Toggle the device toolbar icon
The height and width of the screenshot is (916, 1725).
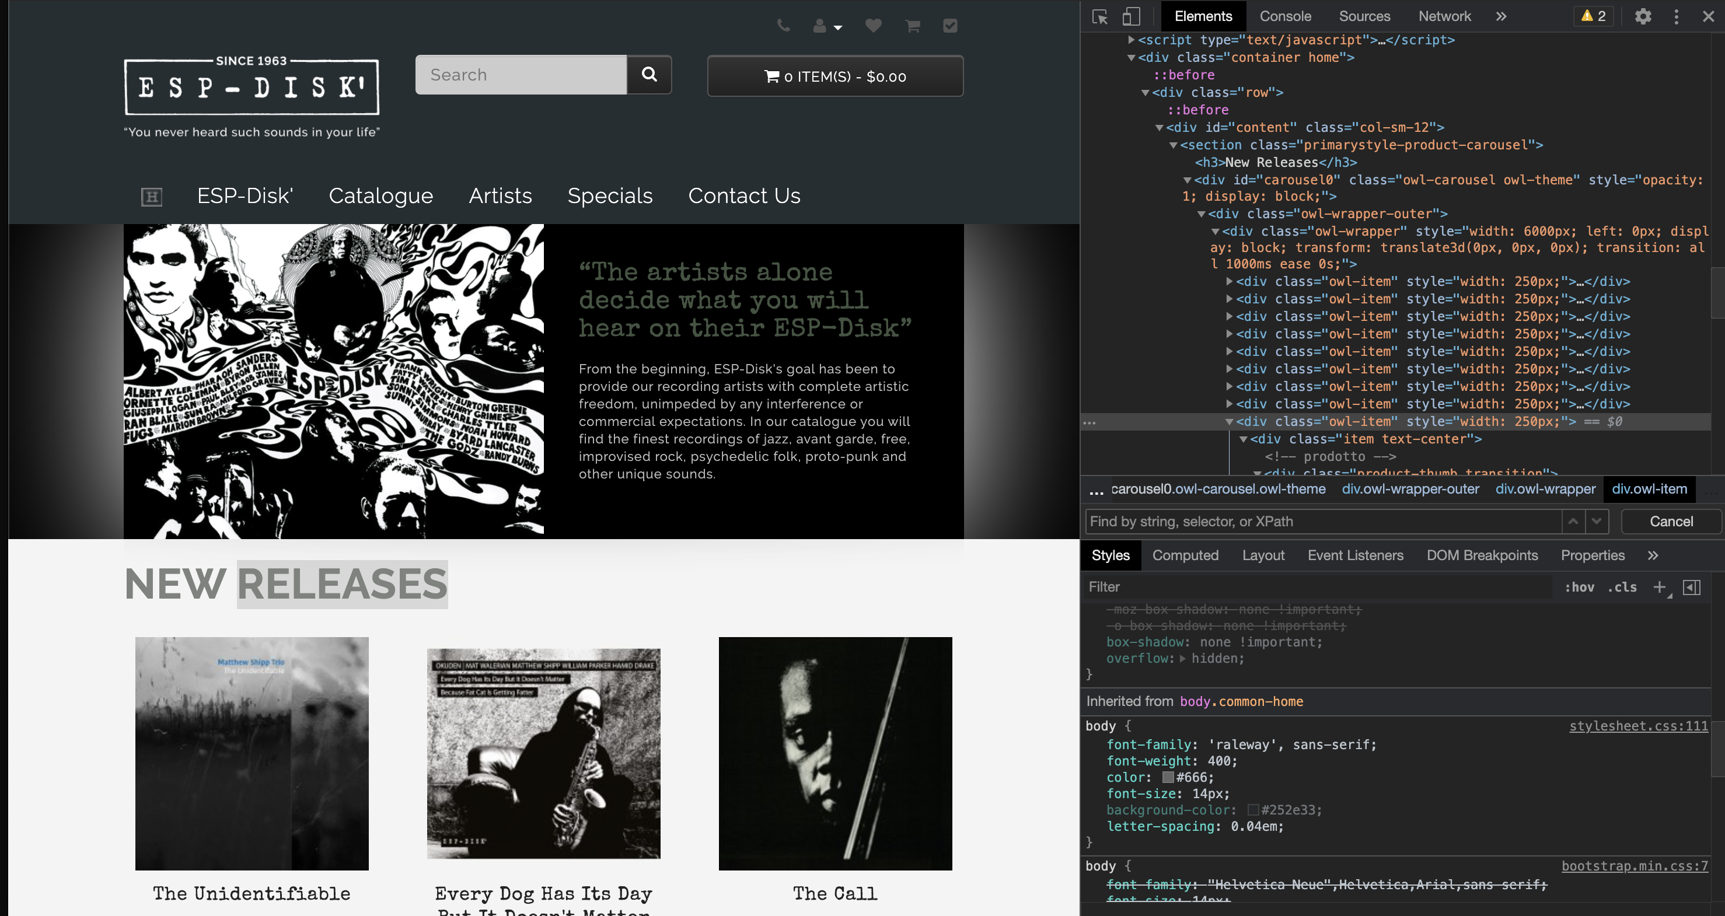(x=1131, y=16)
